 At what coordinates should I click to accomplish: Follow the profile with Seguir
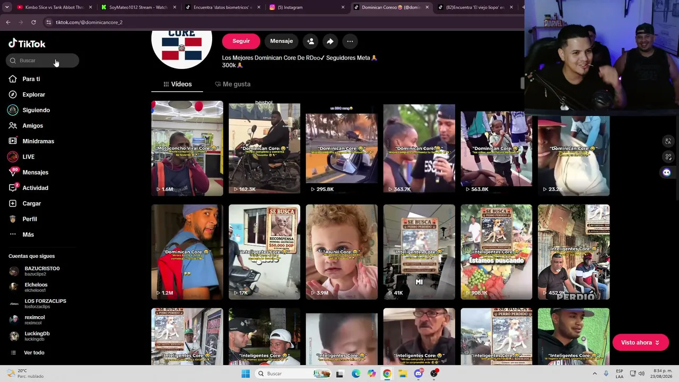point(241,41)
